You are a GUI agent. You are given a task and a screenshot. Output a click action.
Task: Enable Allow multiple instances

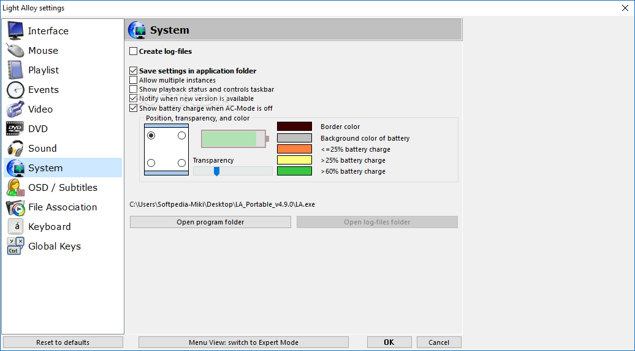coord(133,80)
